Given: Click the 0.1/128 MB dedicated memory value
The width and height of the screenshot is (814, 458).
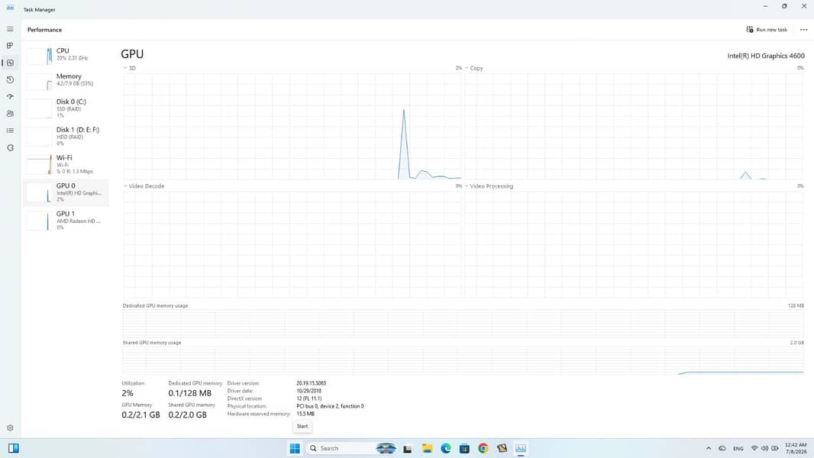Looking at the screenshot, I should [189, 393].
